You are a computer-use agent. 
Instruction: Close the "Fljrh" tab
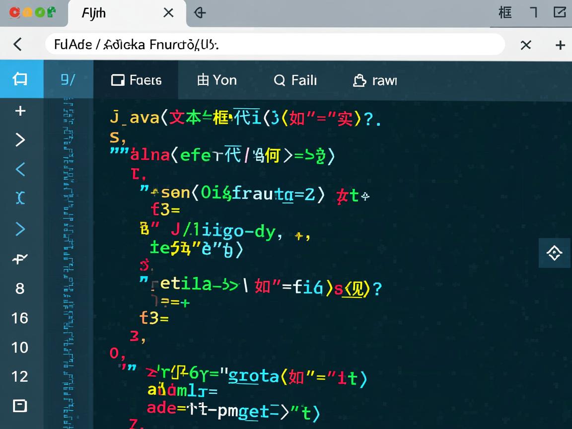(168, 13)
